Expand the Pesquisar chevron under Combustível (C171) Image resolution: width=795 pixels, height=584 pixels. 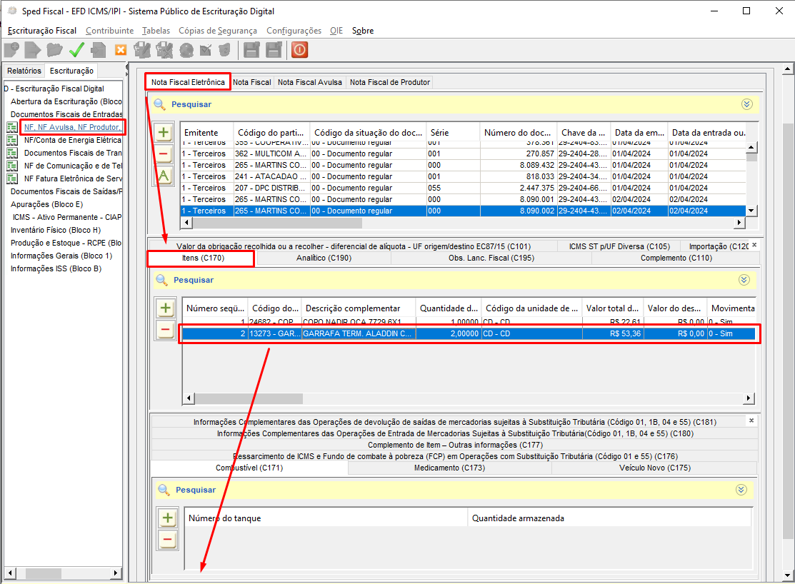741,490
